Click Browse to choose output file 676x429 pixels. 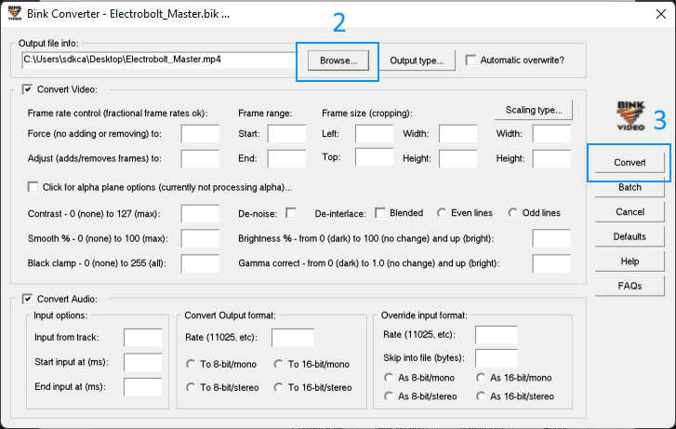click(x=338, y=60)
